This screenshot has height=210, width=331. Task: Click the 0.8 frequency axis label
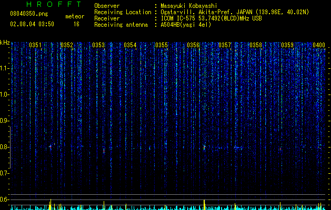coord(4,147)
